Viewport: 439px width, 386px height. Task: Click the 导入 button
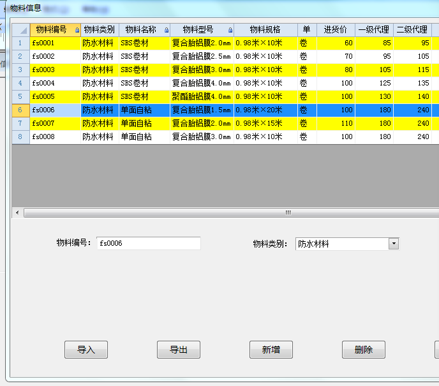(86, 350)
